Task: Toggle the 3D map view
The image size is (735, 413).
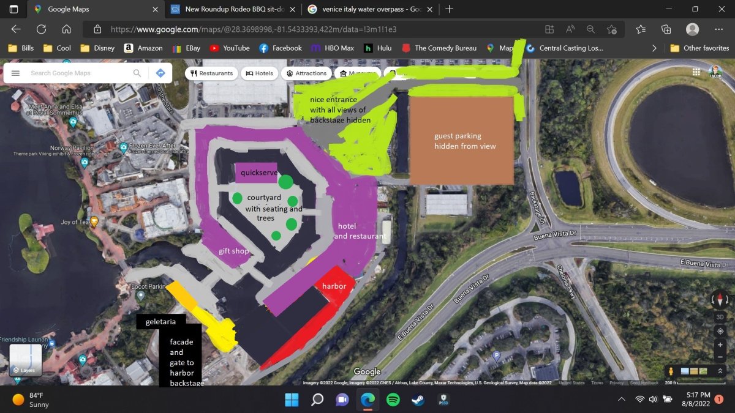Action: (720, 318)
